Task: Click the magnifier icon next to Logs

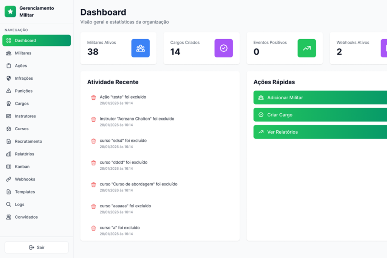Action: [x=9, y=204]
